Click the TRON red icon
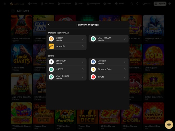The width and height of the screenshot is (175, 131). (93, 77)
